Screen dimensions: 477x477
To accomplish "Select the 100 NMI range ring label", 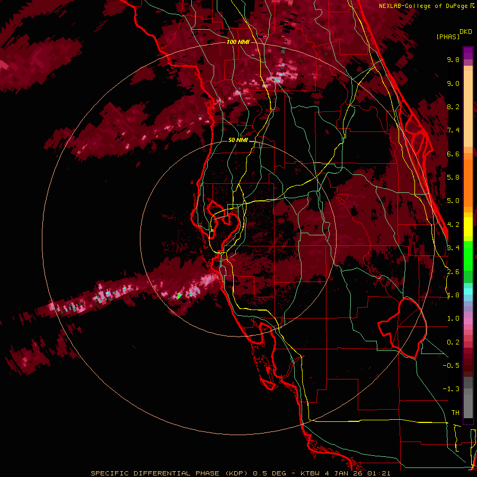I will (238, 42).
